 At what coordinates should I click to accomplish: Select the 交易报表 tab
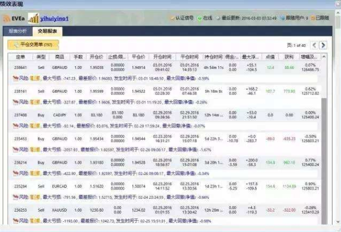click(47, 31)
